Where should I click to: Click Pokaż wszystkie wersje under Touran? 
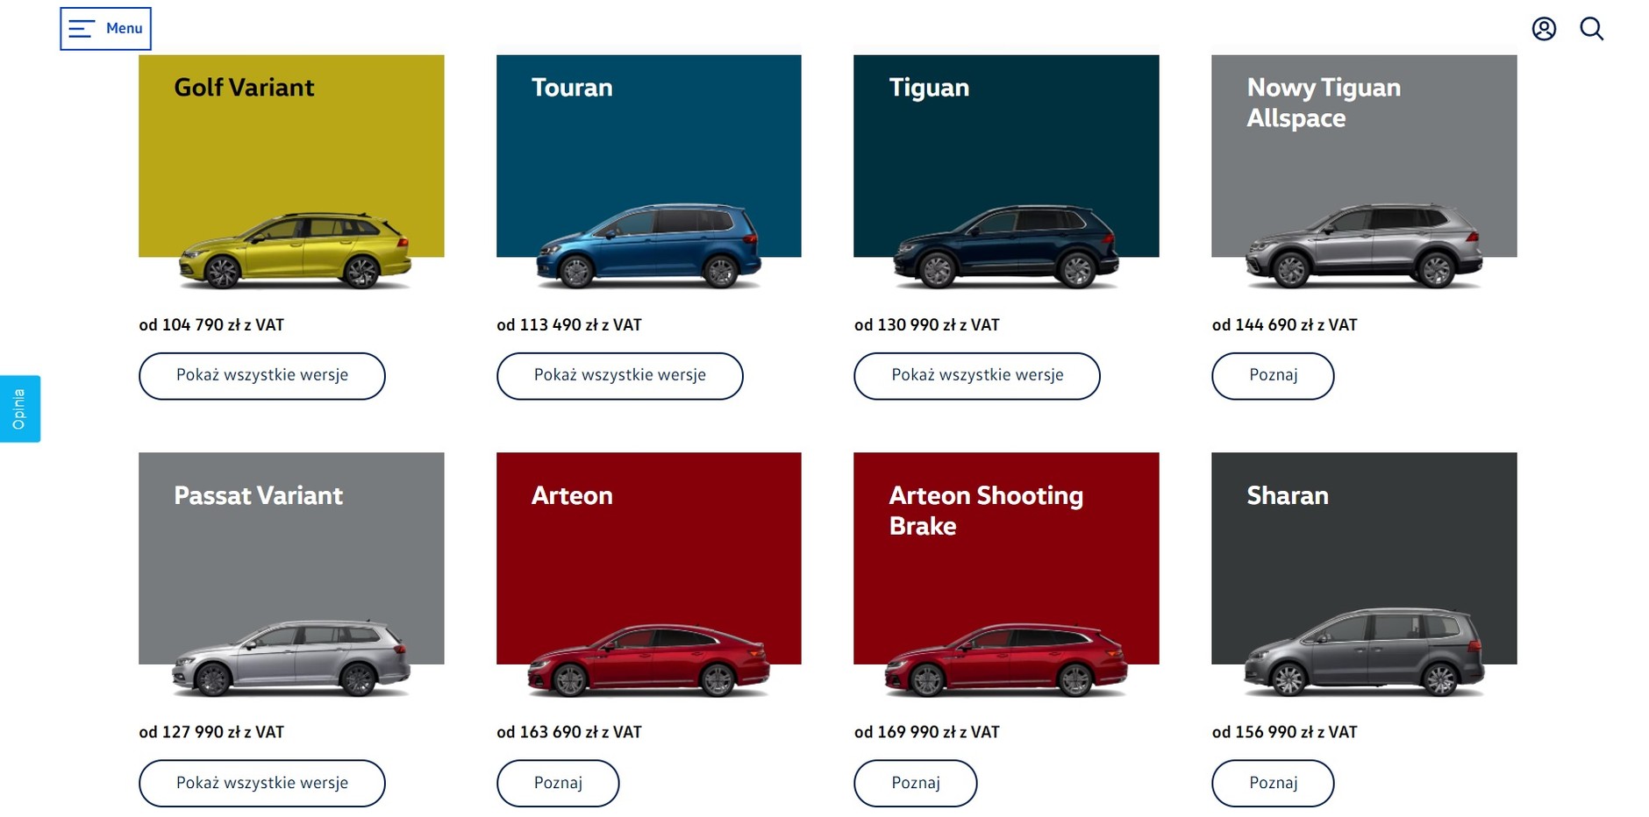(619, 375)
